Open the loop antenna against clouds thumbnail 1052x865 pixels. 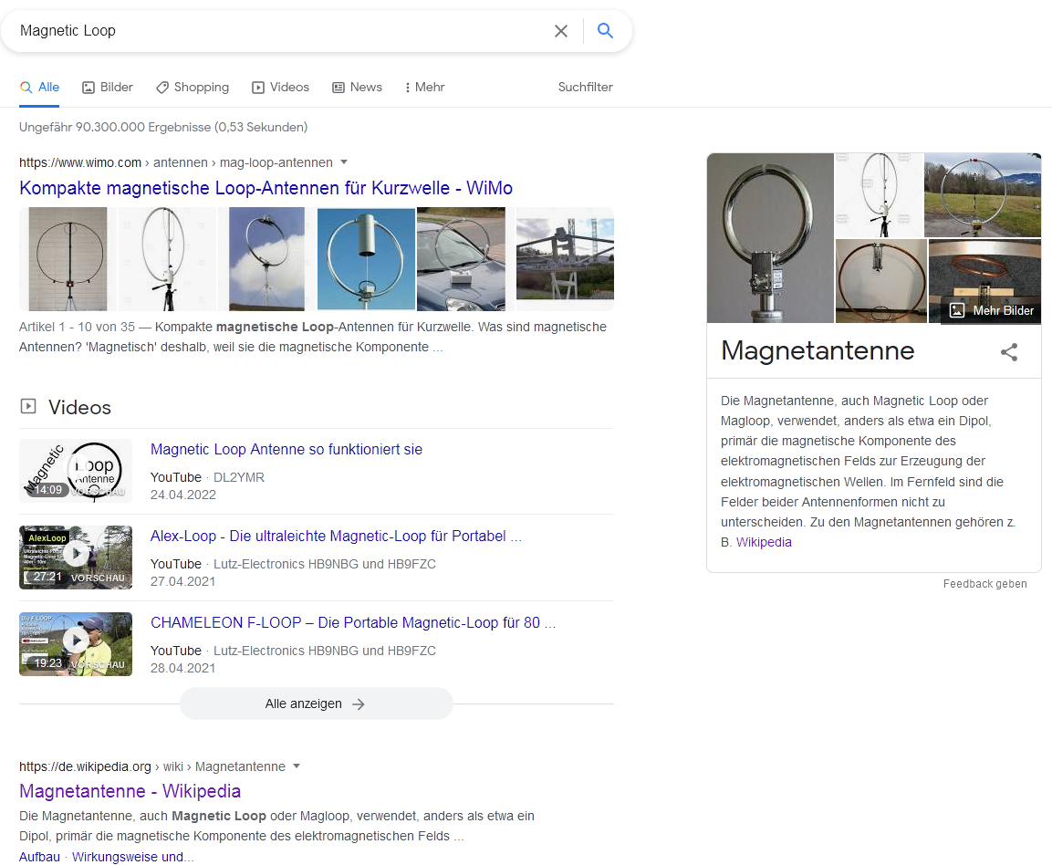tap(267, 259)
